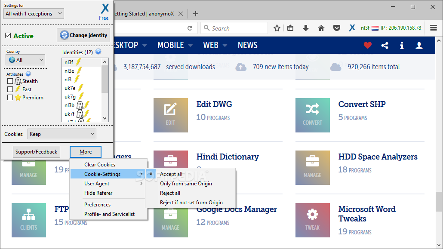
Task: Click the More button
Action: pyautogui.click(x=86, y=152)
